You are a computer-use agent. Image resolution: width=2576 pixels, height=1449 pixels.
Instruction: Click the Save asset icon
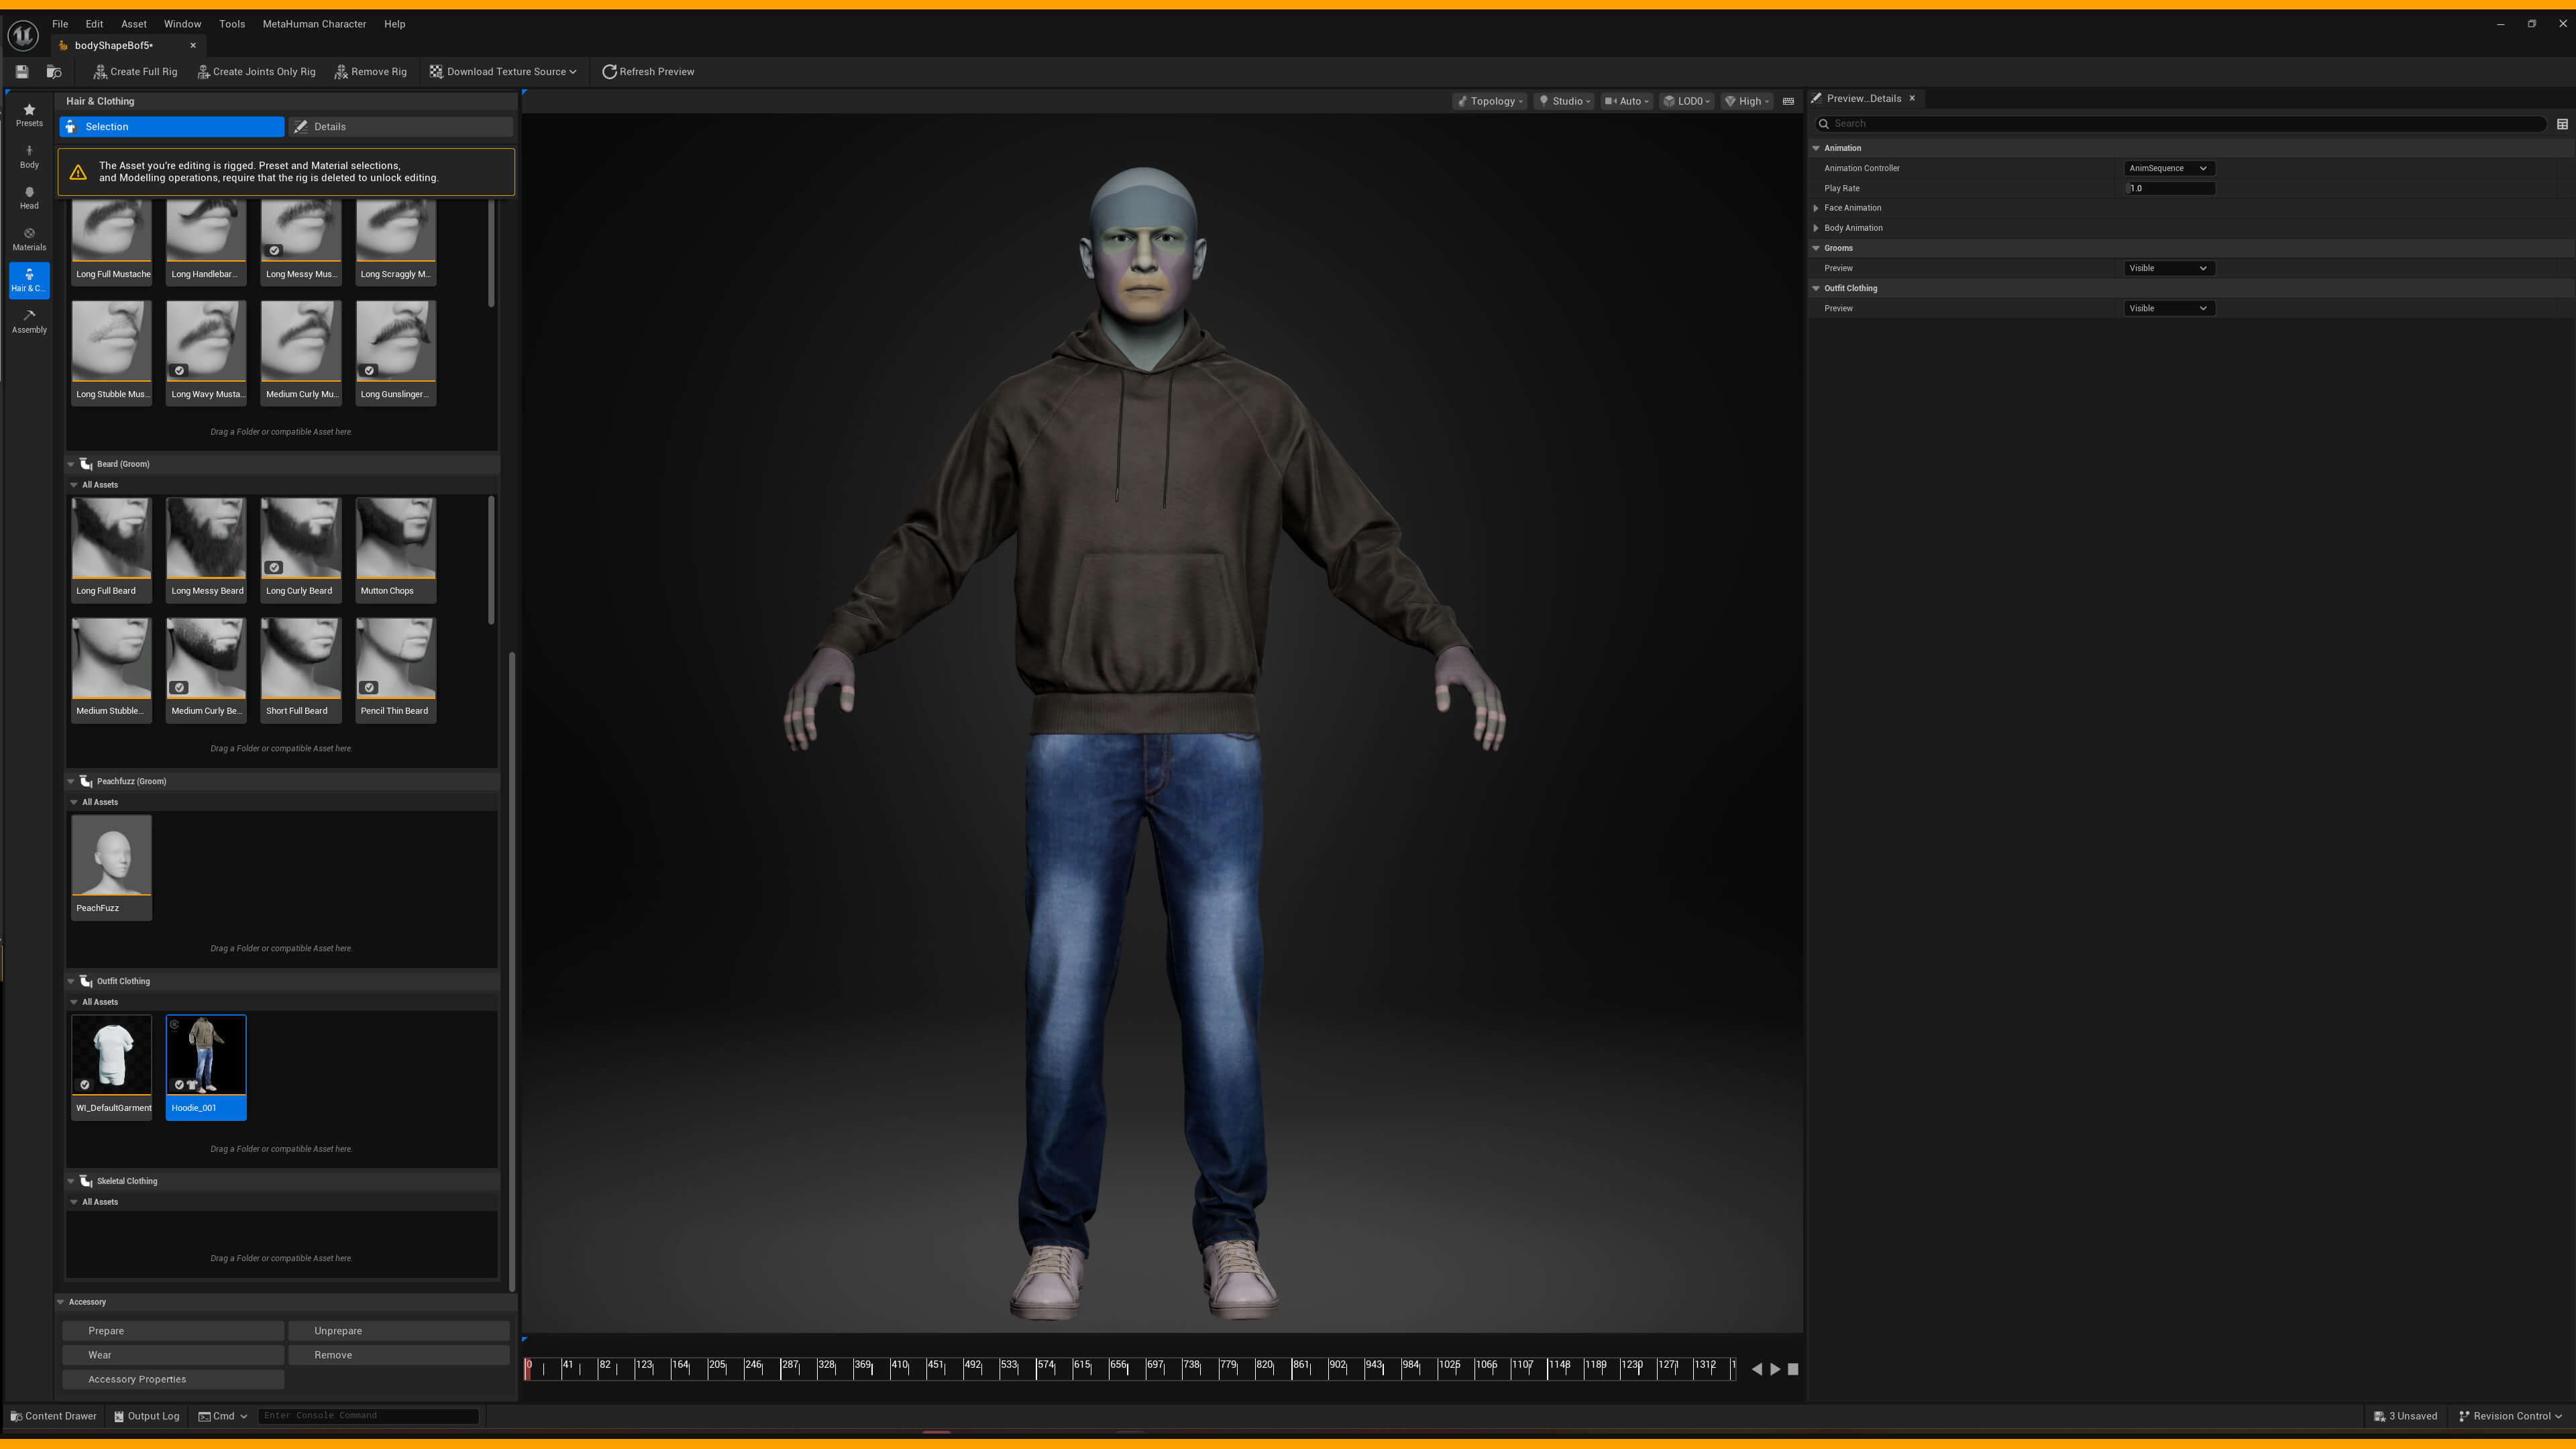click(22, 72)
